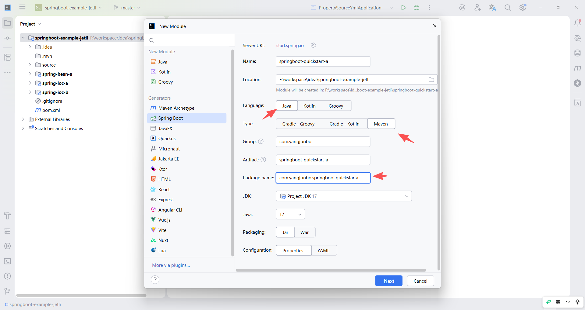Open the Structure tool window icon
This screenshot has width=585, height=310.
8,57
